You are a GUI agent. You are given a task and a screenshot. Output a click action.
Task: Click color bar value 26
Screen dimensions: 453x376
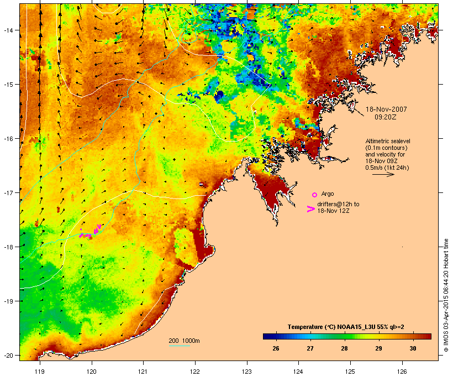[x=276, y=348]
